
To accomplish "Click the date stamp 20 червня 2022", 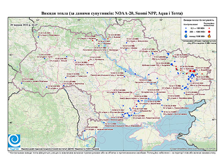I will point(24,25).
